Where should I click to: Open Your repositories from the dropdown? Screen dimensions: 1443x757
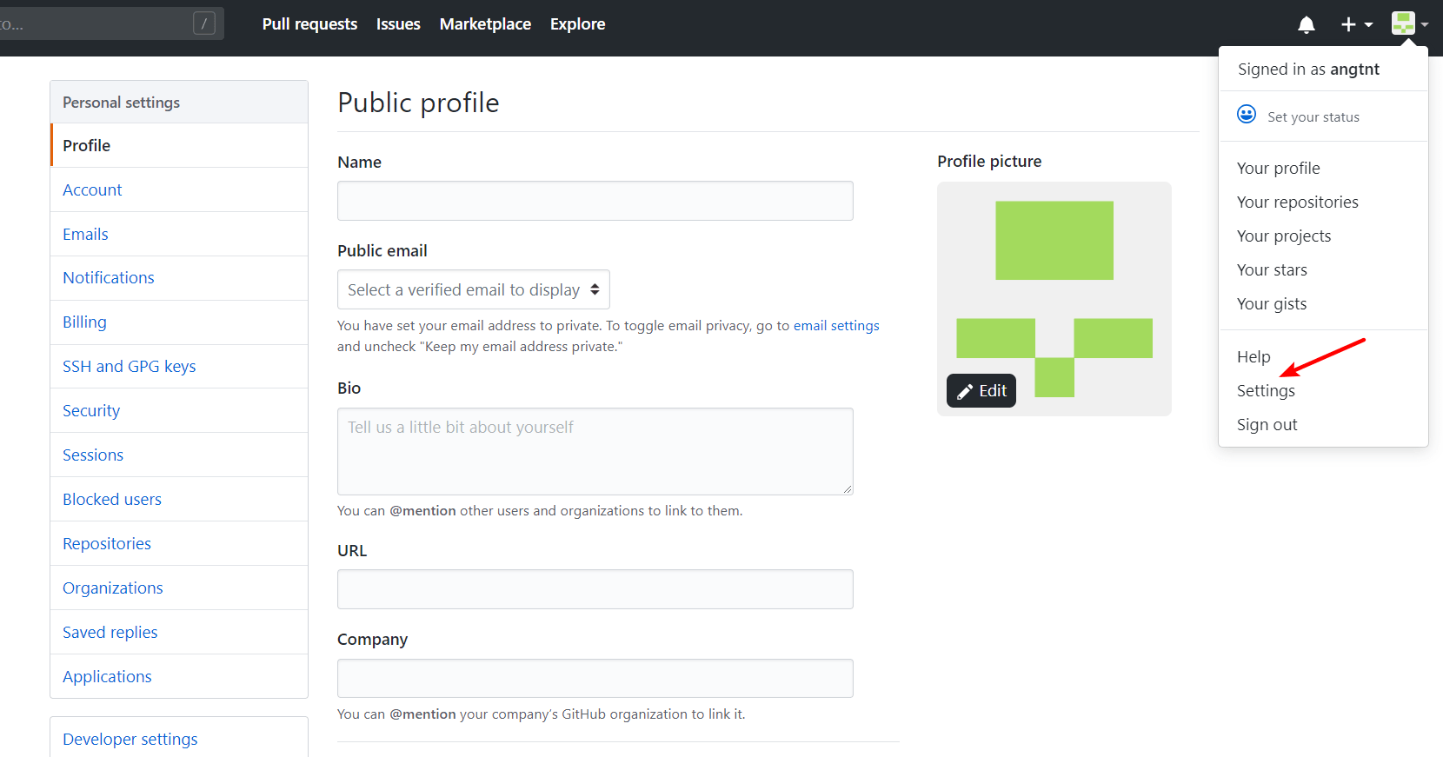1297,203
